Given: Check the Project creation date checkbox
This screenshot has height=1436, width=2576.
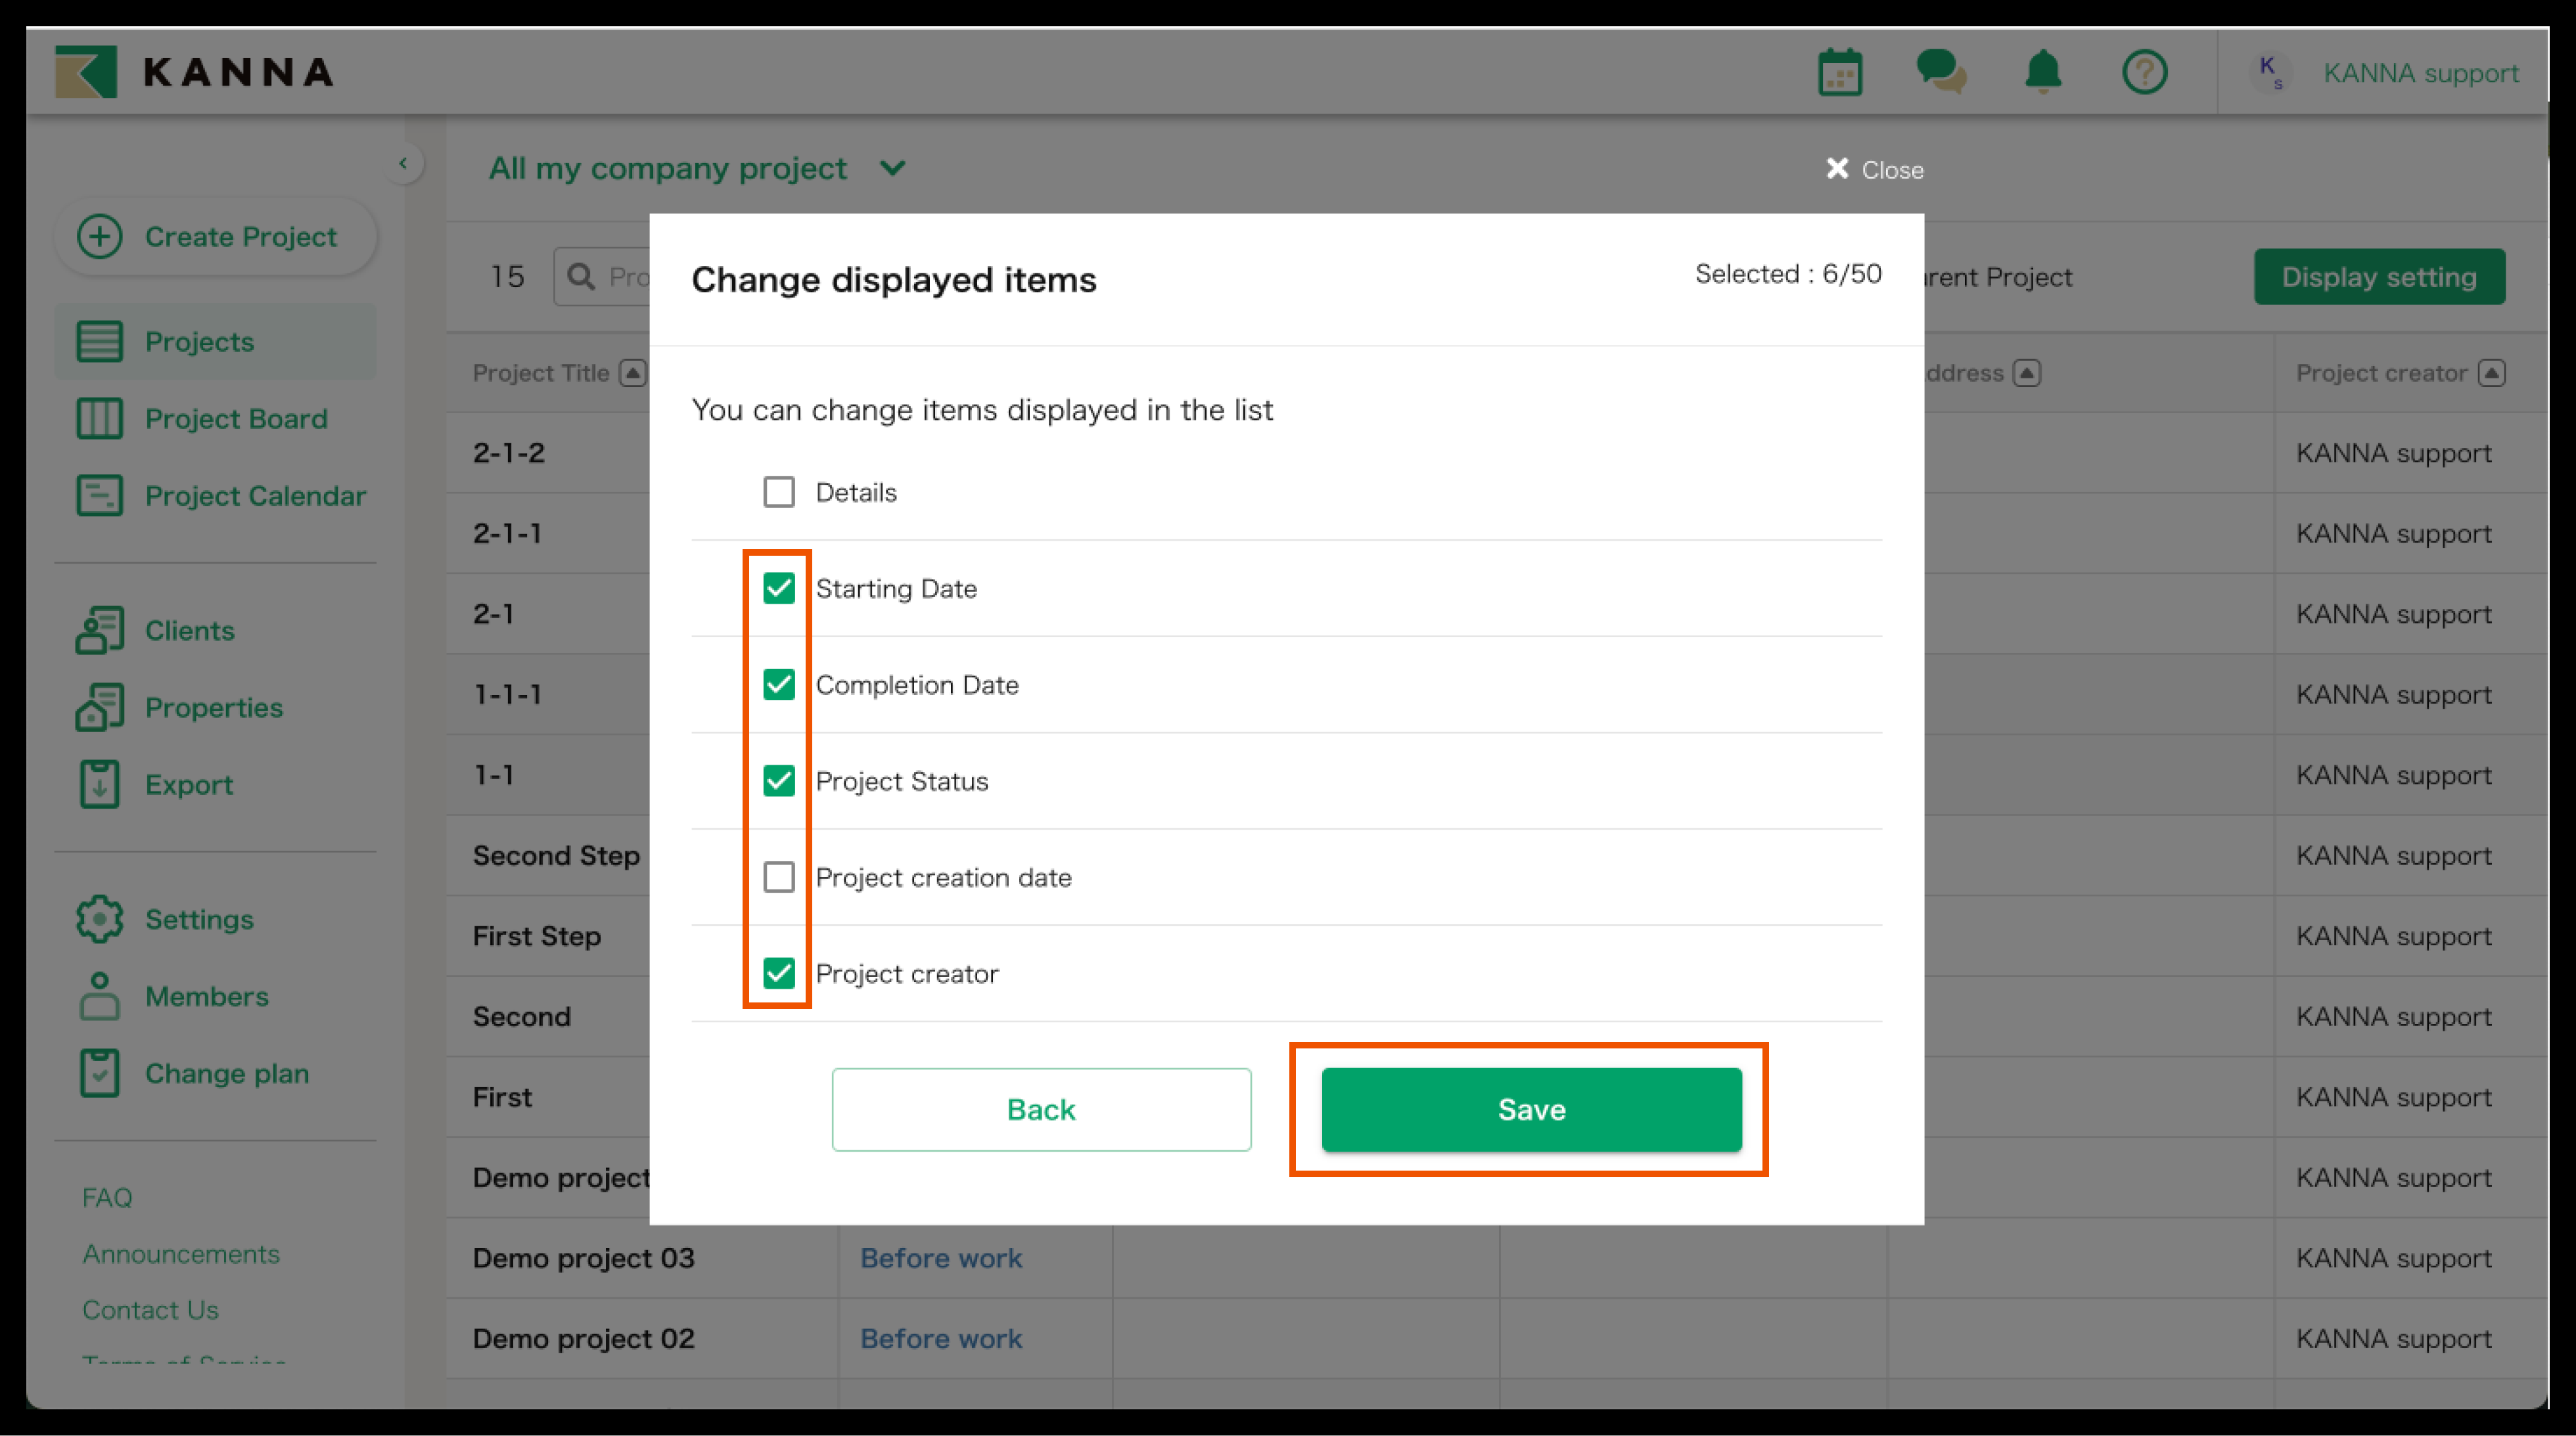Looking at the screenshot, I should [x=779, y=878].
